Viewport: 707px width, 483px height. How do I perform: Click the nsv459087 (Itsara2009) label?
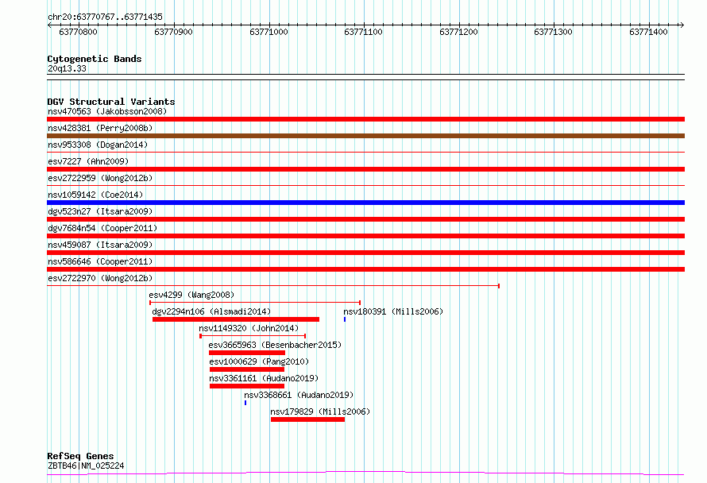click(x=100, y=245)
